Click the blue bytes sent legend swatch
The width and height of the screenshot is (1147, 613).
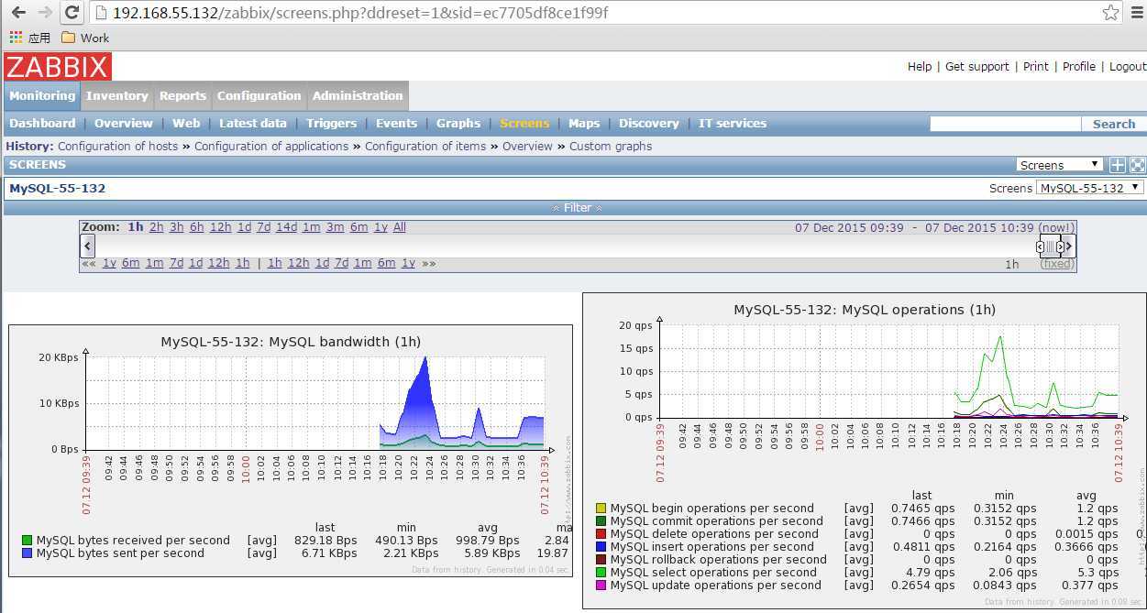(27, 553)
